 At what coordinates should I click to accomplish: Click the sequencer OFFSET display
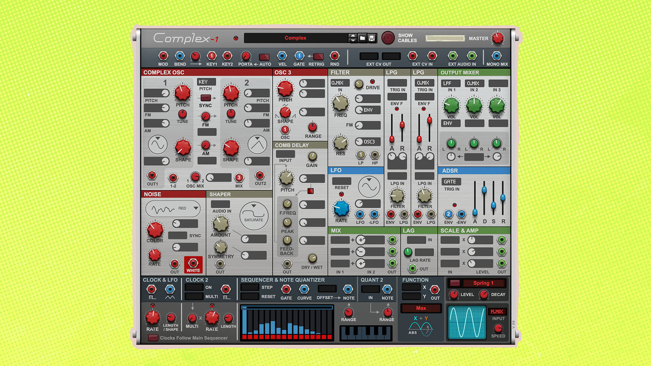(x=327, y=289)
